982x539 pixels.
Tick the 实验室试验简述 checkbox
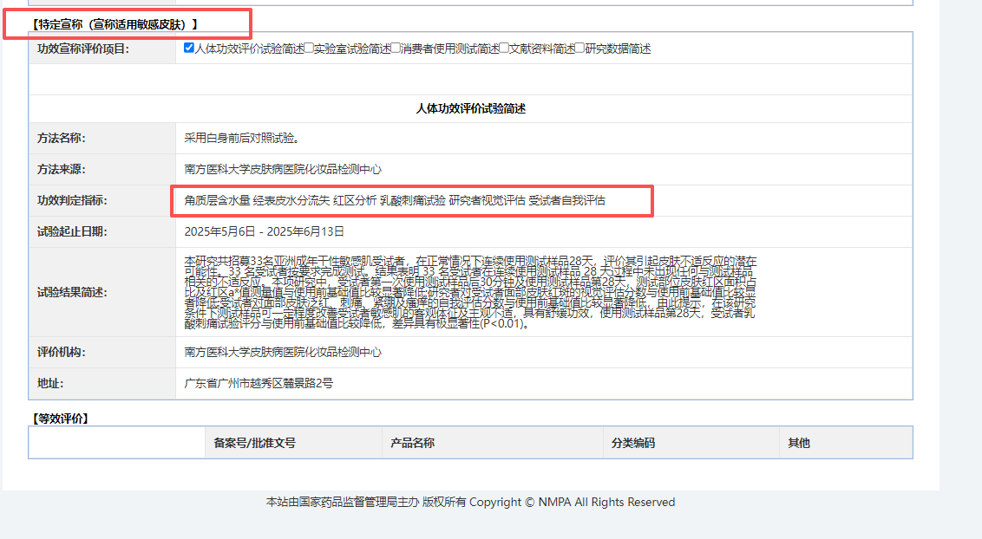click(x=309, y=49)
